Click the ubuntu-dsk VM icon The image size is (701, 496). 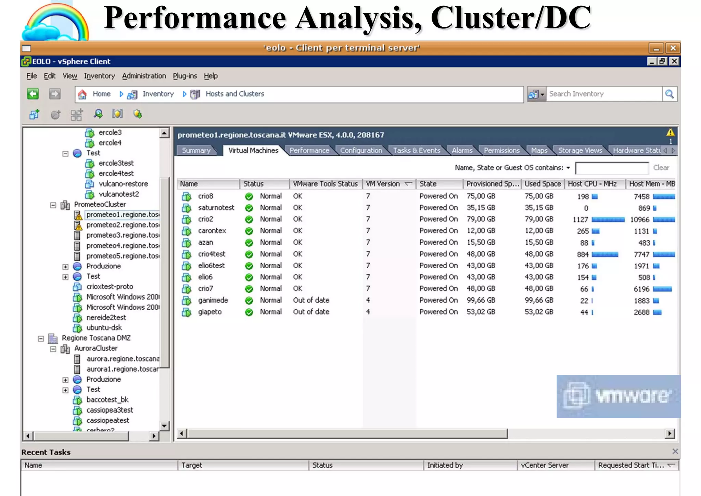[78, 328]
